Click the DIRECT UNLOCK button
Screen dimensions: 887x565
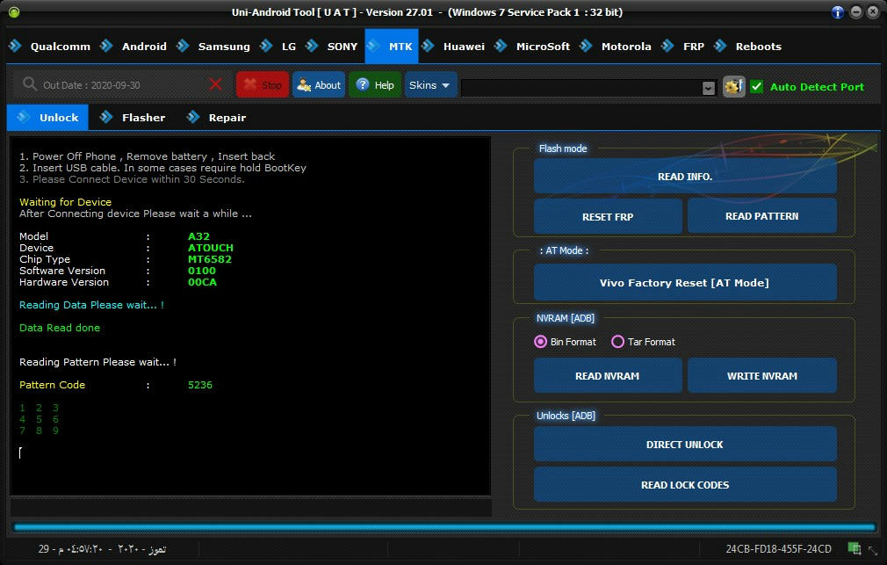point(685,445)
